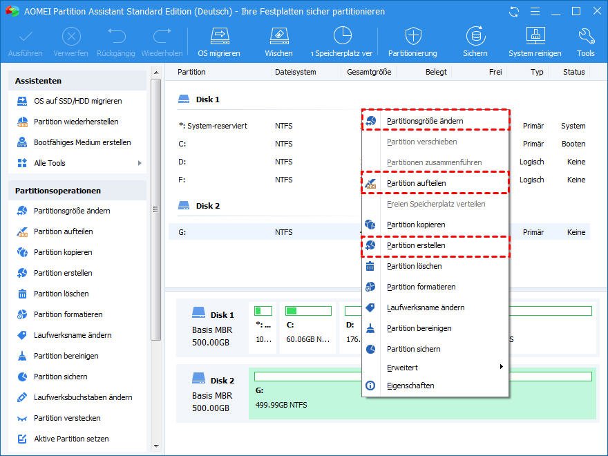The image size is (608, 456).
Task: Click the Status column header
Action: (574, 72)
